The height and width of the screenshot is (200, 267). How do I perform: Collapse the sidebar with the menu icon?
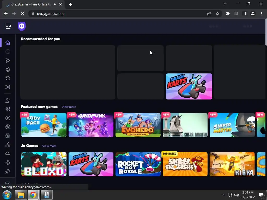coord(8,26)
